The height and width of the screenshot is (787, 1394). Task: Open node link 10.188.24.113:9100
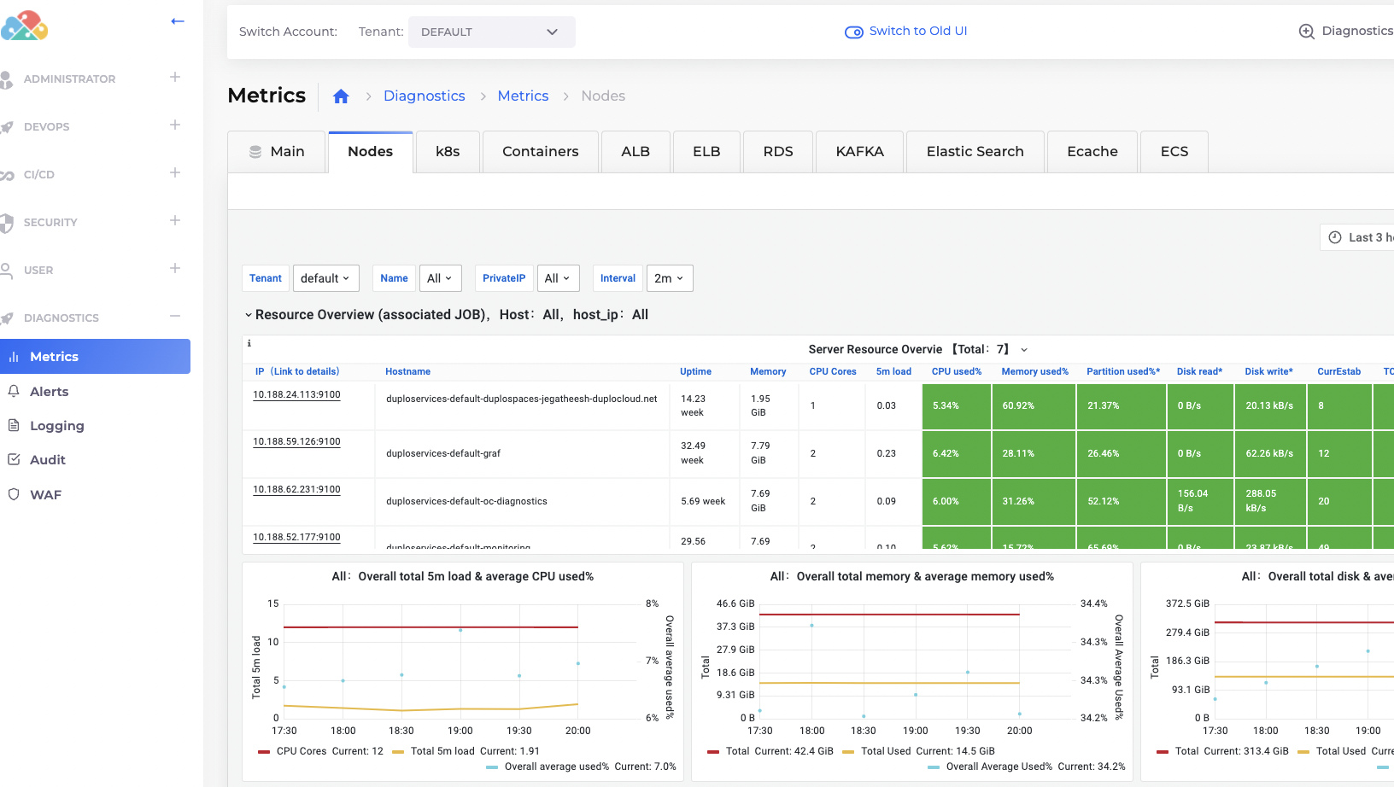click(296, 394)
